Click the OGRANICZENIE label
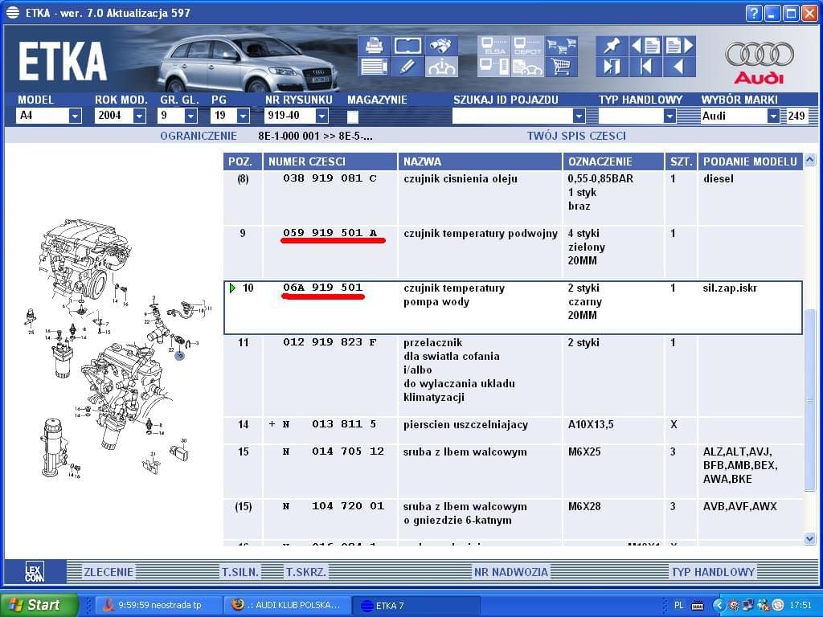 point(199,136)
